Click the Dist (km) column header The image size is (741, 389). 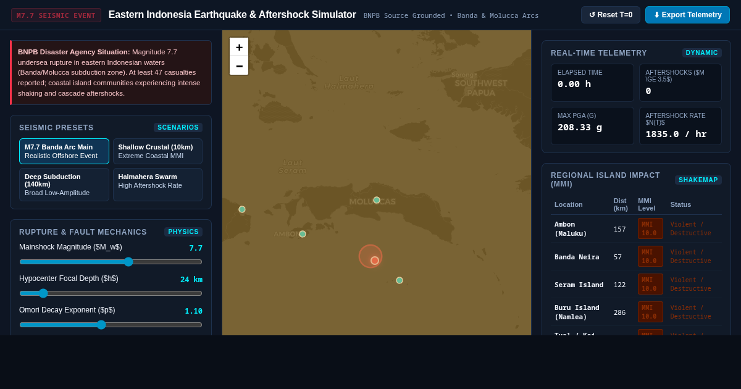click(x=621, y=204)
